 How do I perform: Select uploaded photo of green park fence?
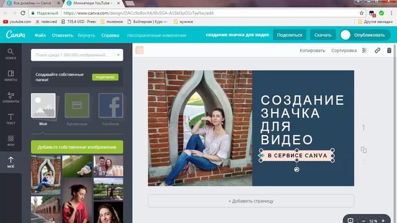pyautogui.click(x=109, y=189)
